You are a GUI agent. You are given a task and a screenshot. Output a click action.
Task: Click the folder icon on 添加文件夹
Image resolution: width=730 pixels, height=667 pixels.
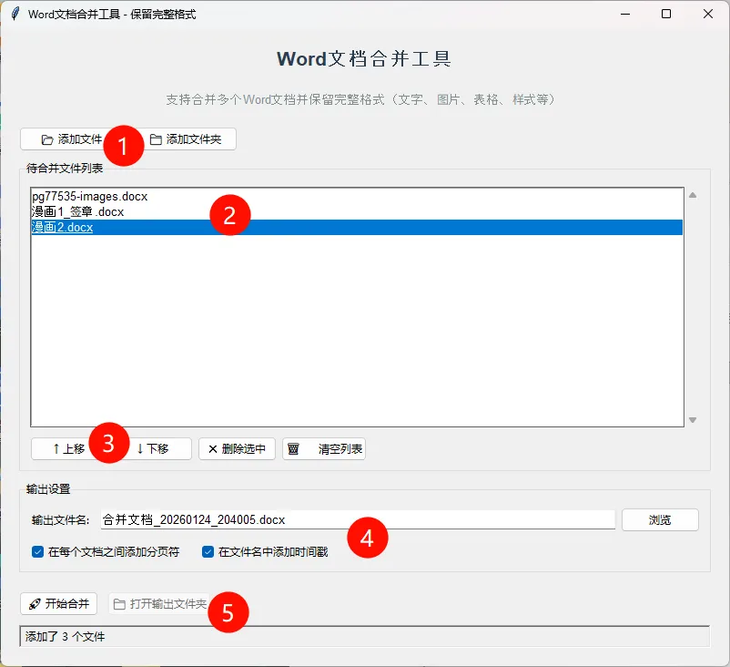[x=156, y=139]
